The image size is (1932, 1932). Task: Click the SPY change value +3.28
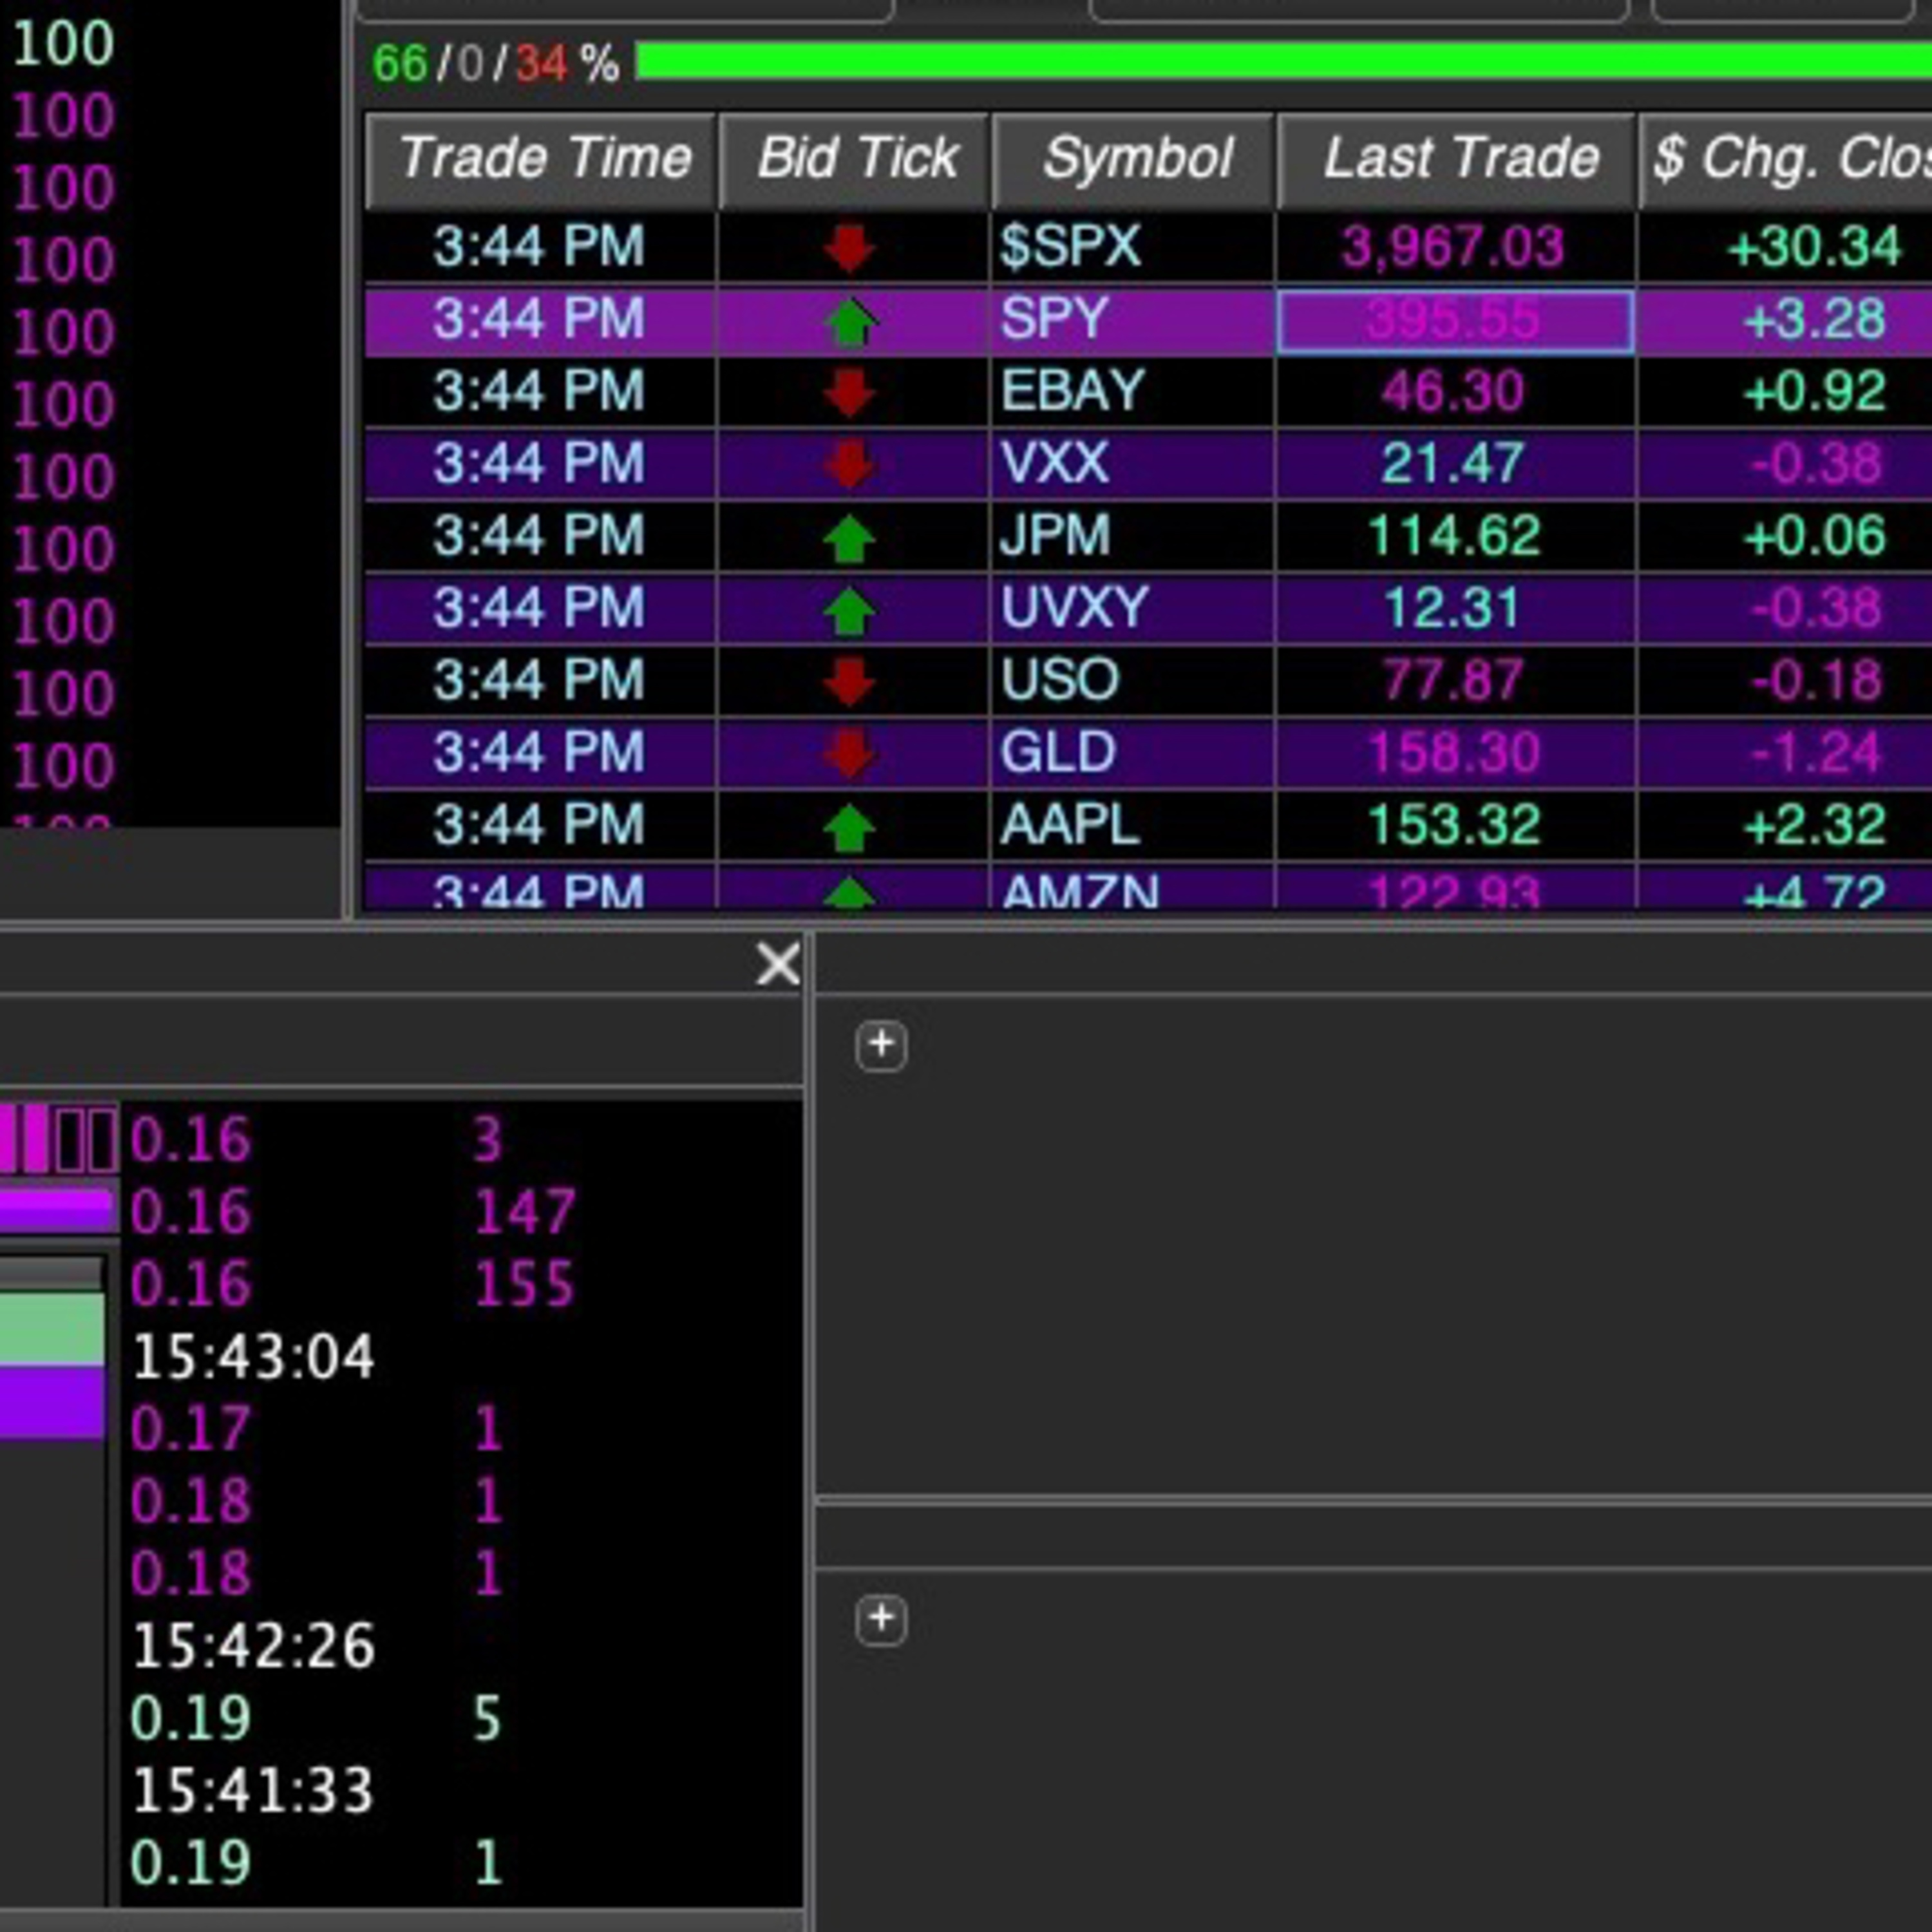tap(1815, 320)
